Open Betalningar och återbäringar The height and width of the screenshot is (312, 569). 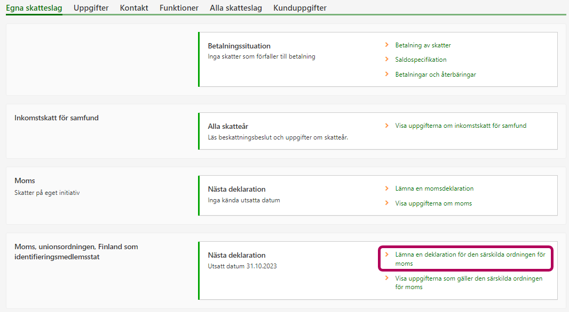point(435,75)
